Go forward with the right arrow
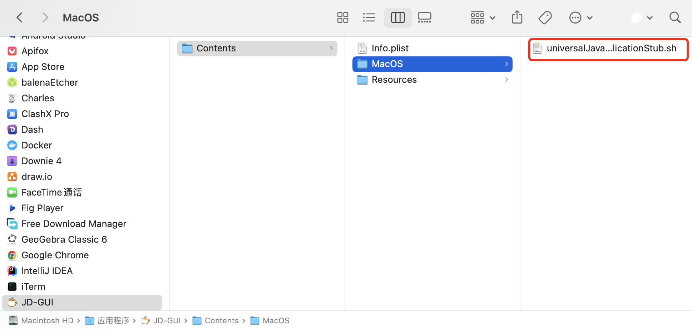This screenshot has height=329, width=692. (x=45, y=17)
